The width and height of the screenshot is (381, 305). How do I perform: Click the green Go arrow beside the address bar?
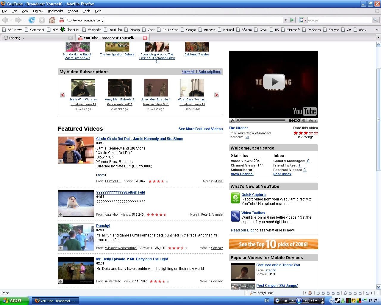pyautogui.click(x=292, y=20)
